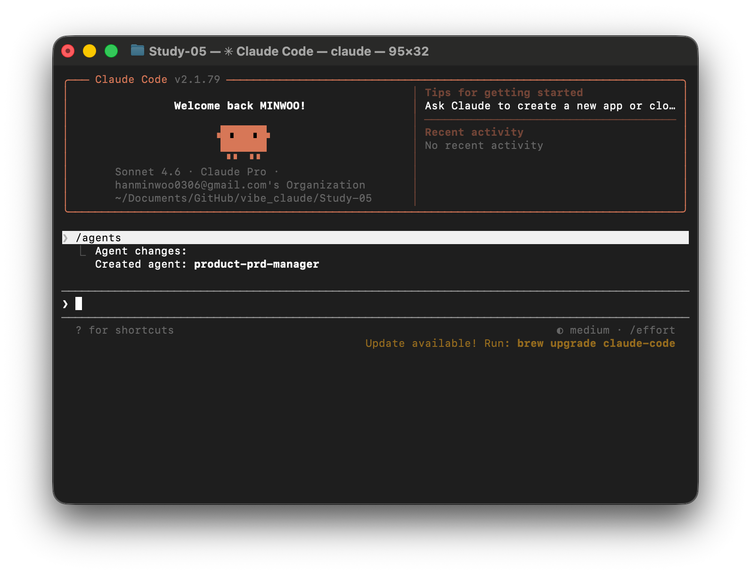Click the "v2.1.79" version number
Viewport: 751px width, 574px height.
click(x=197, y=80)
